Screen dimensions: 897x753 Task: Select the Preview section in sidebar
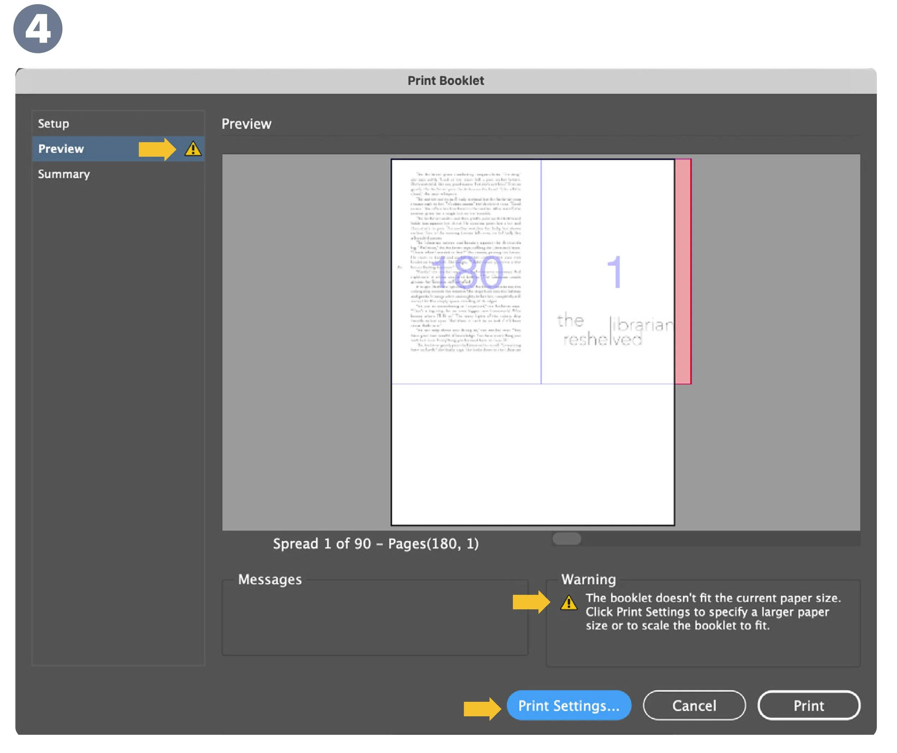pyautogui.click(x=61, y=149)
